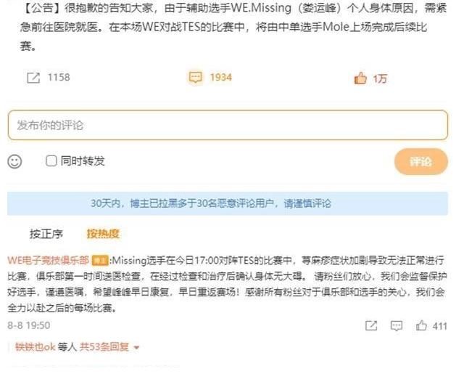Submit with the orange 评论 button

(x=420, y=161)
